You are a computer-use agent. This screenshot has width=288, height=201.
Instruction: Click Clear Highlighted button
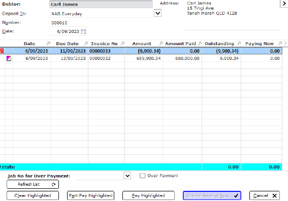coord(33,195)
